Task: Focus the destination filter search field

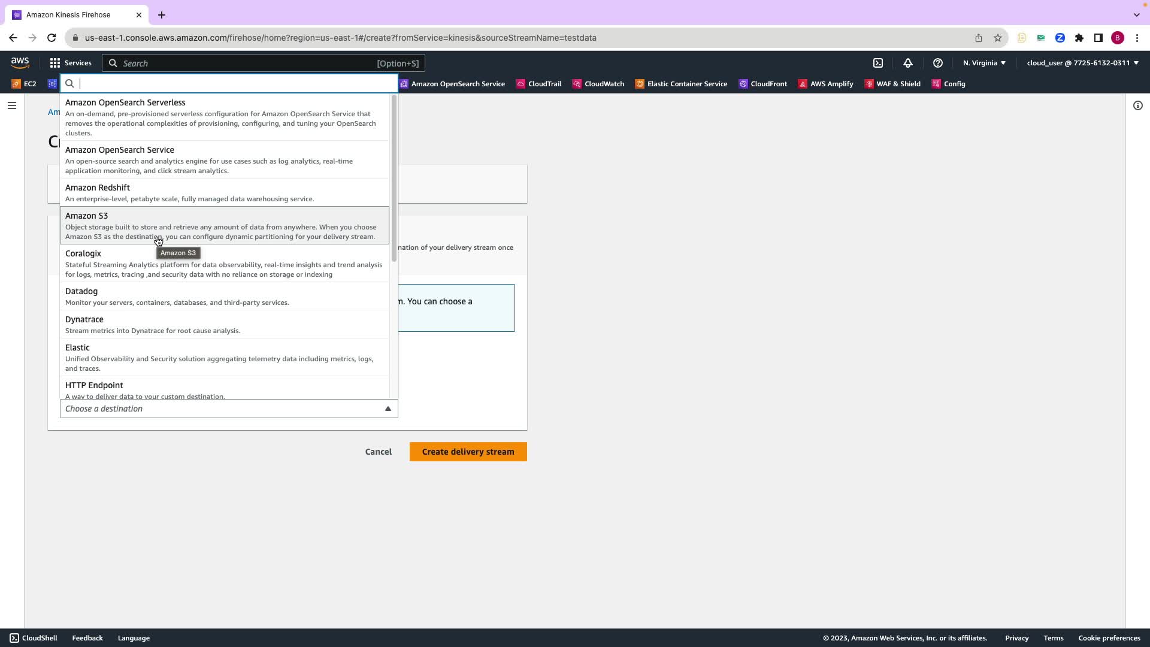Action: [x=234, y=84]
